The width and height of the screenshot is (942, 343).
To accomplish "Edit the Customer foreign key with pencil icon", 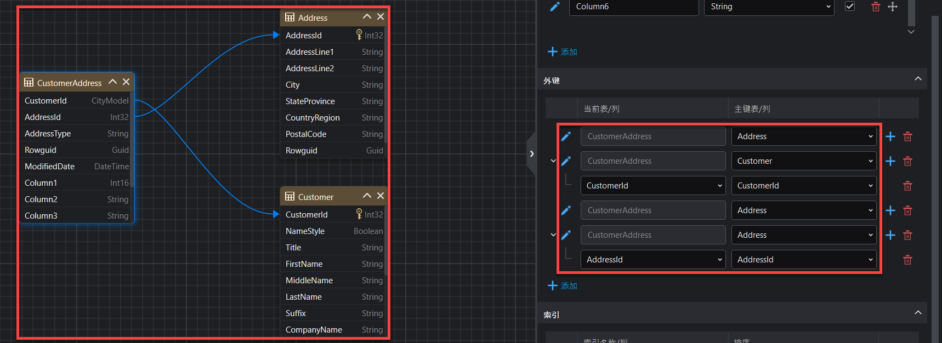I will (x=566, y=161).
